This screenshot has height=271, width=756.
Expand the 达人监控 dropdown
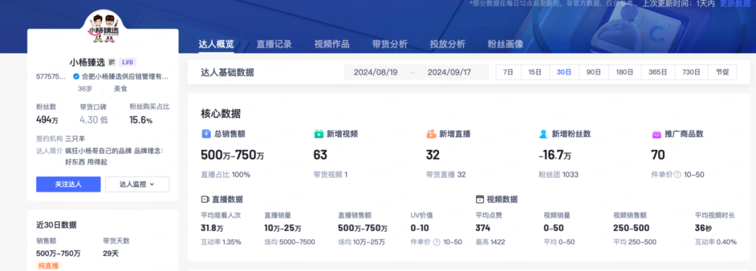point(137,184)
